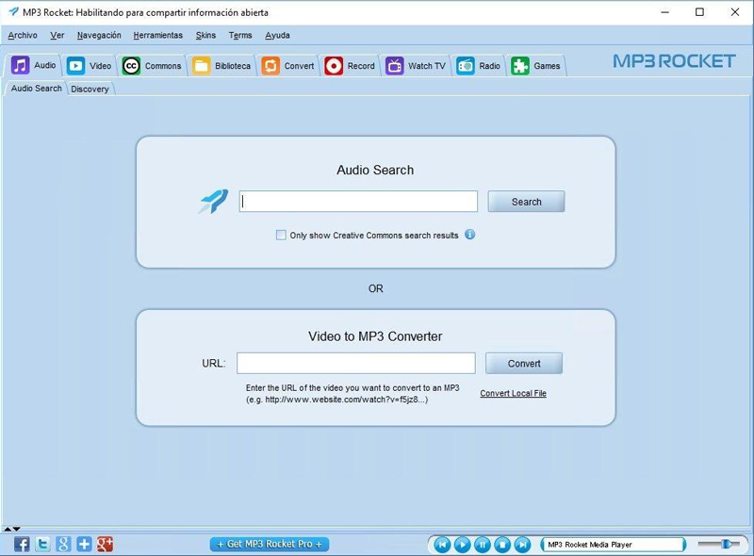Switch to the Discovery tab
Viewport: 754px width, 556px height.
pyautogui.click(x=90, y=90)
